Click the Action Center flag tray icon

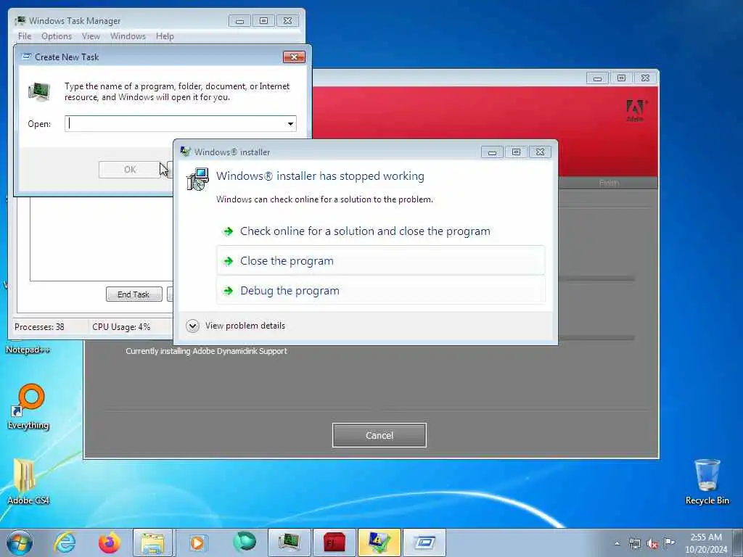coord(669,542)
